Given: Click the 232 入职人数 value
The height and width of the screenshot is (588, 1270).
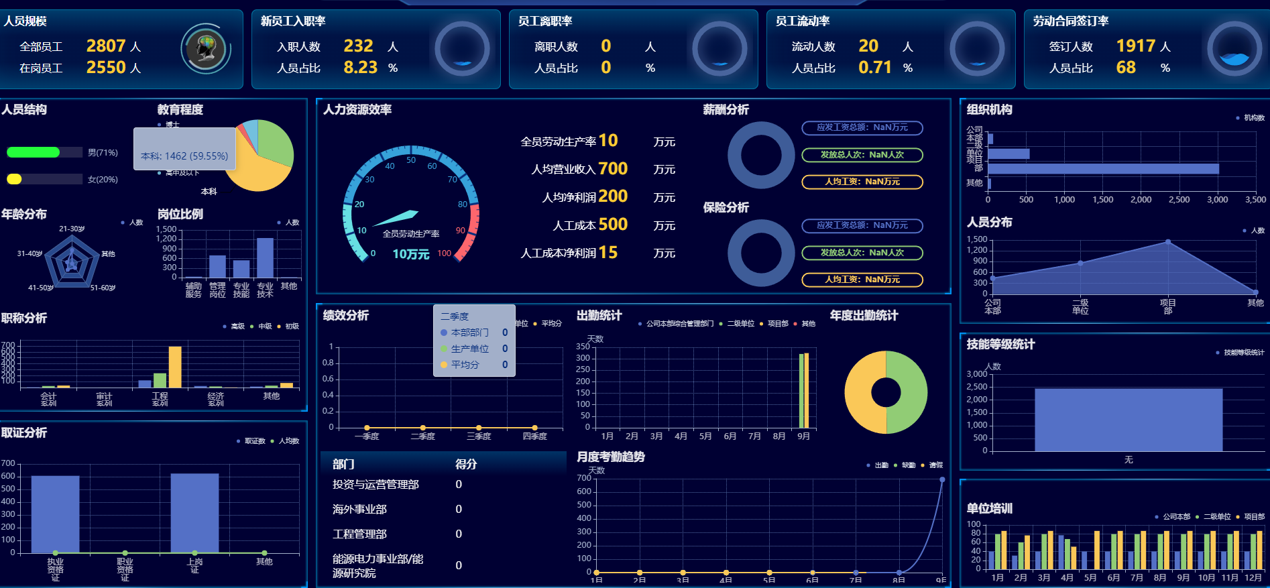Looking at the screenshot, I should click(358, 46).
